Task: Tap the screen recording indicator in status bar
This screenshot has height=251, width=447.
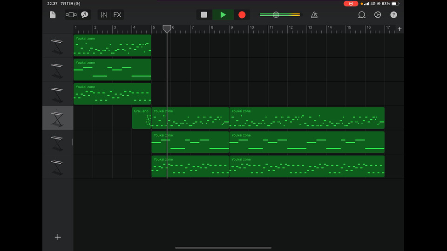Action: click(351, 4)
